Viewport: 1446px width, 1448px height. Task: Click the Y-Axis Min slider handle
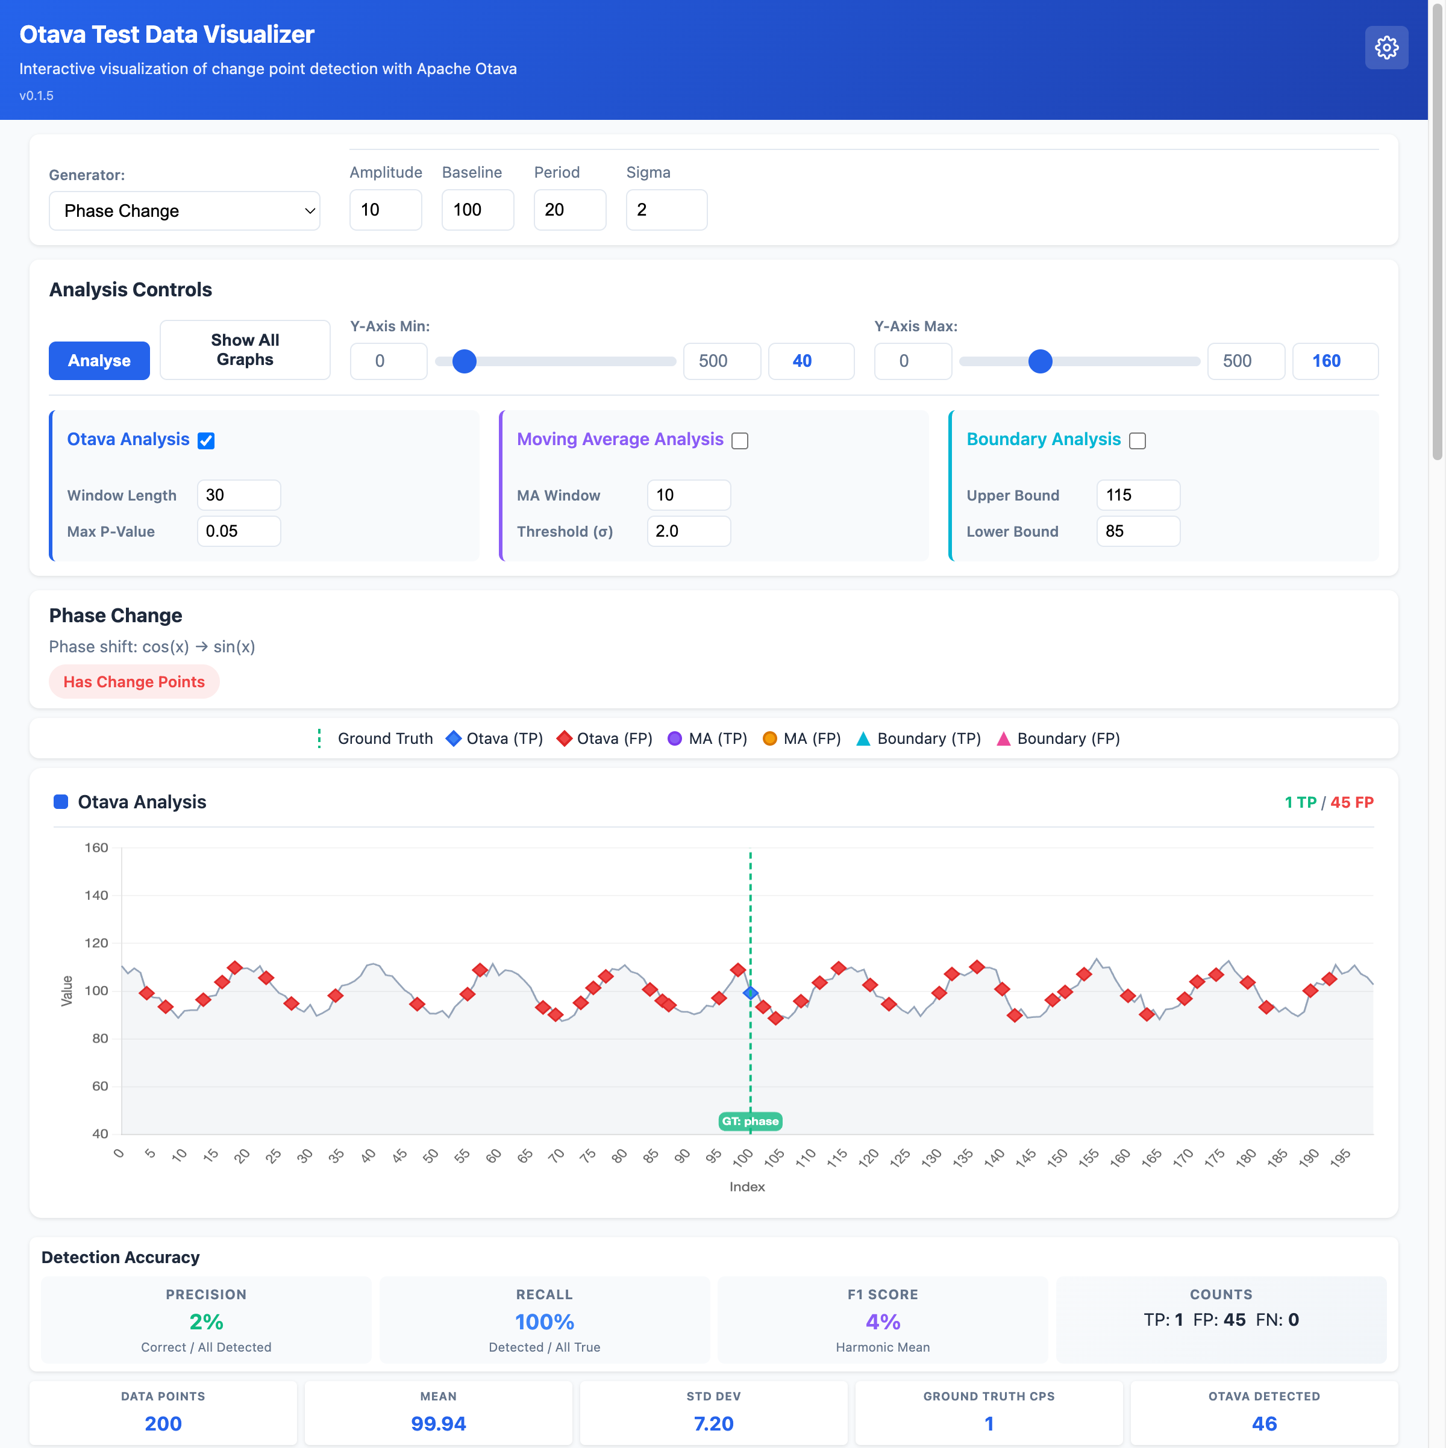click(x=465, y=361)
